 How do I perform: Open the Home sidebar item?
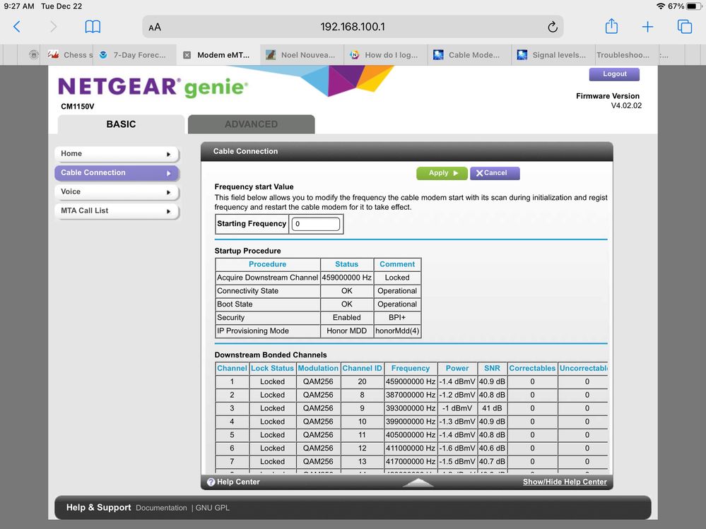pos(117,154)
